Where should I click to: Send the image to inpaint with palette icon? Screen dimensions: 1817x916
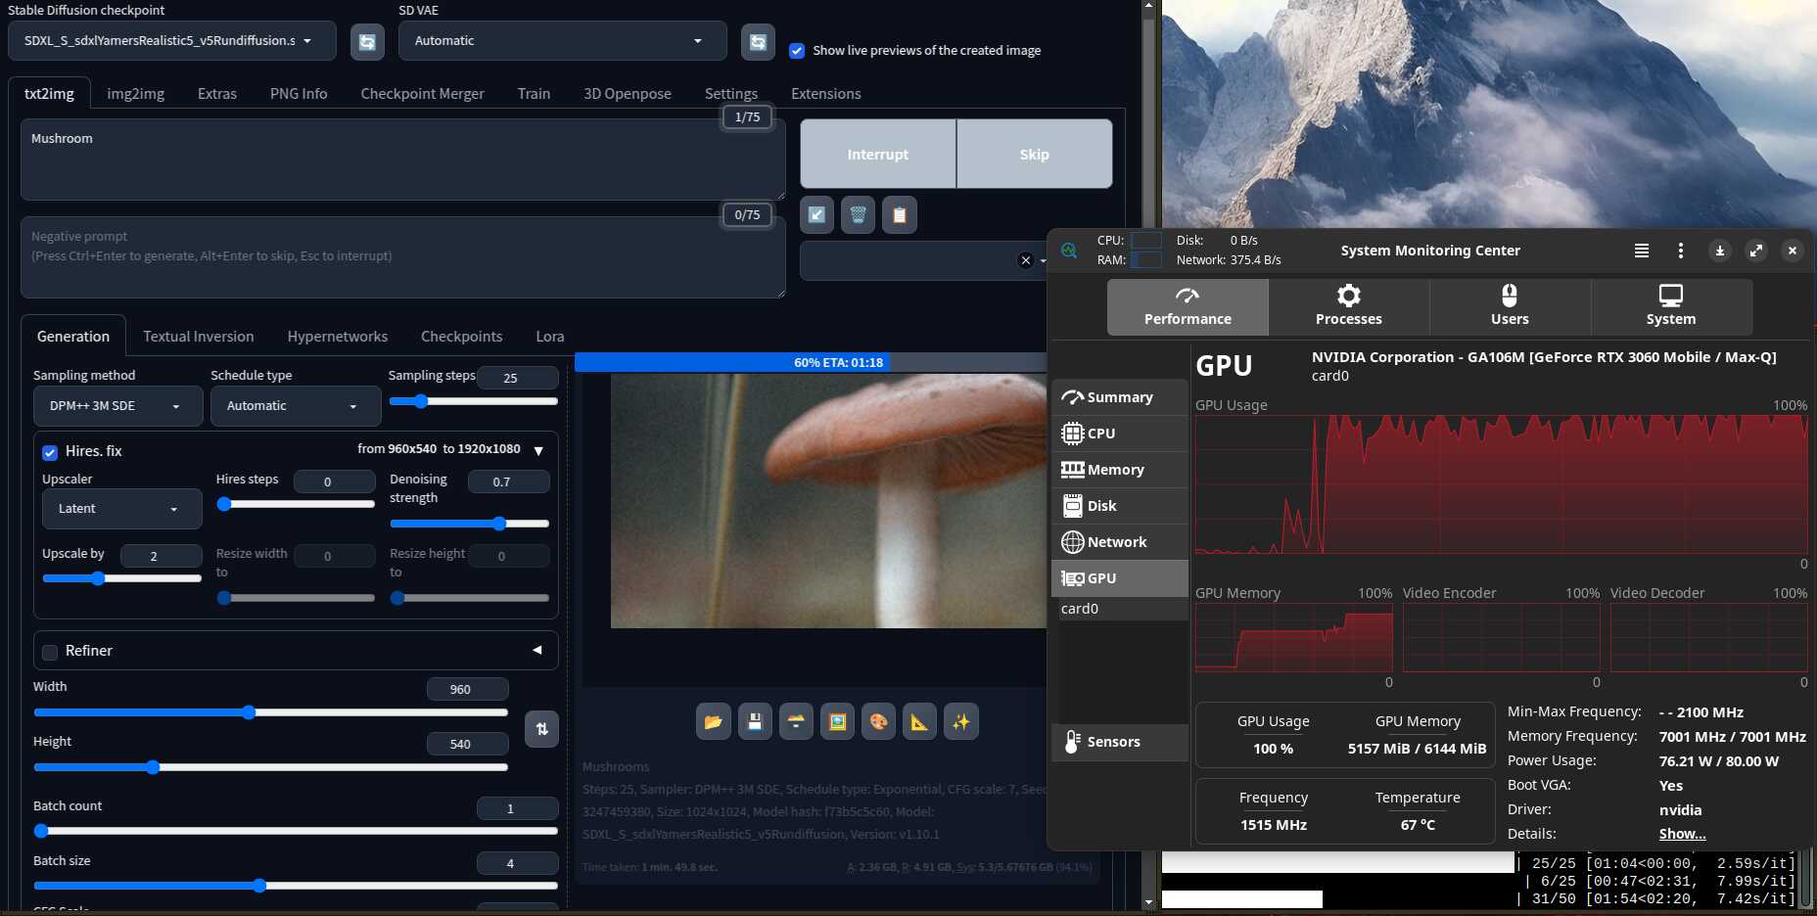pyautogui.click(x=878, y=722)
